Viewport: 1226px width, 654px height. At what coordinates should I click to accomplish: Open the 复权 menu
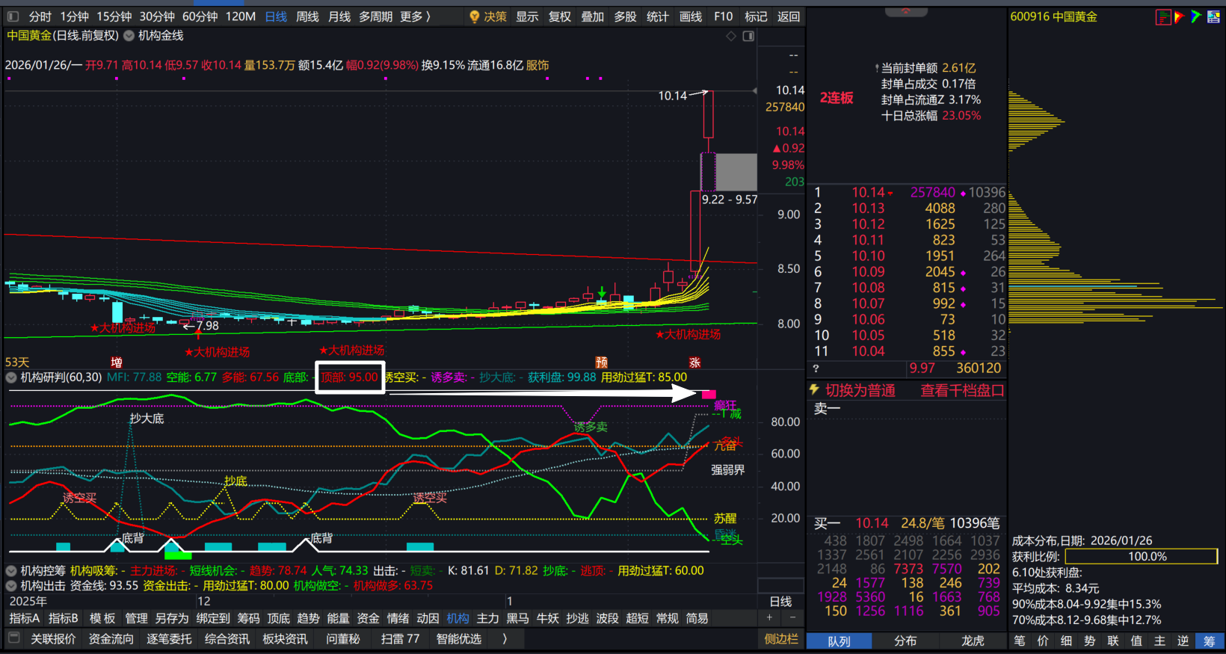pyautogui.click(x=560, y=16)
